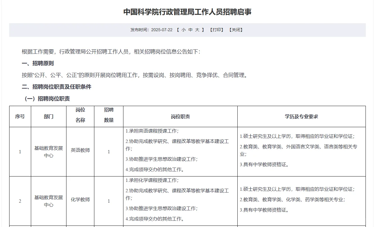Click the 学历及专业要求 column header

[x=301, y=116]
